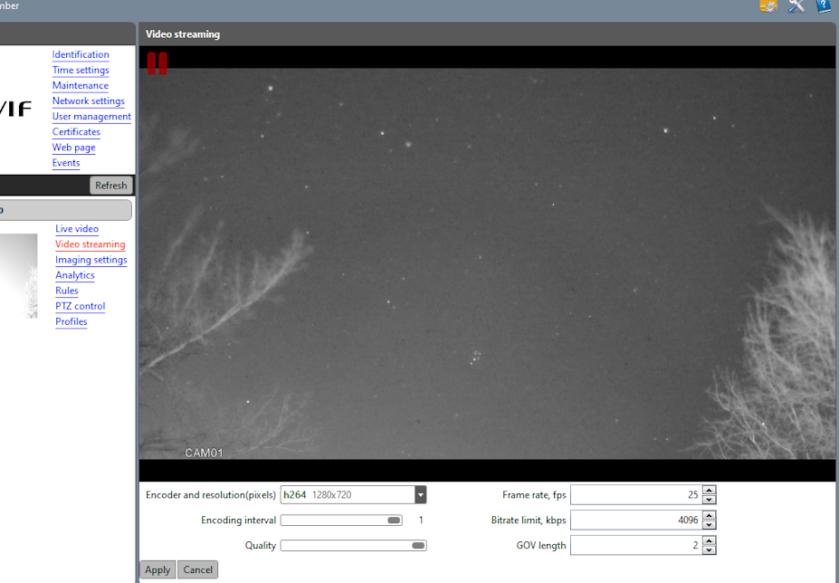Open Live video
The height and width of the screenshot is (583, 839).
pyautogui.click(x=77, y=229)
